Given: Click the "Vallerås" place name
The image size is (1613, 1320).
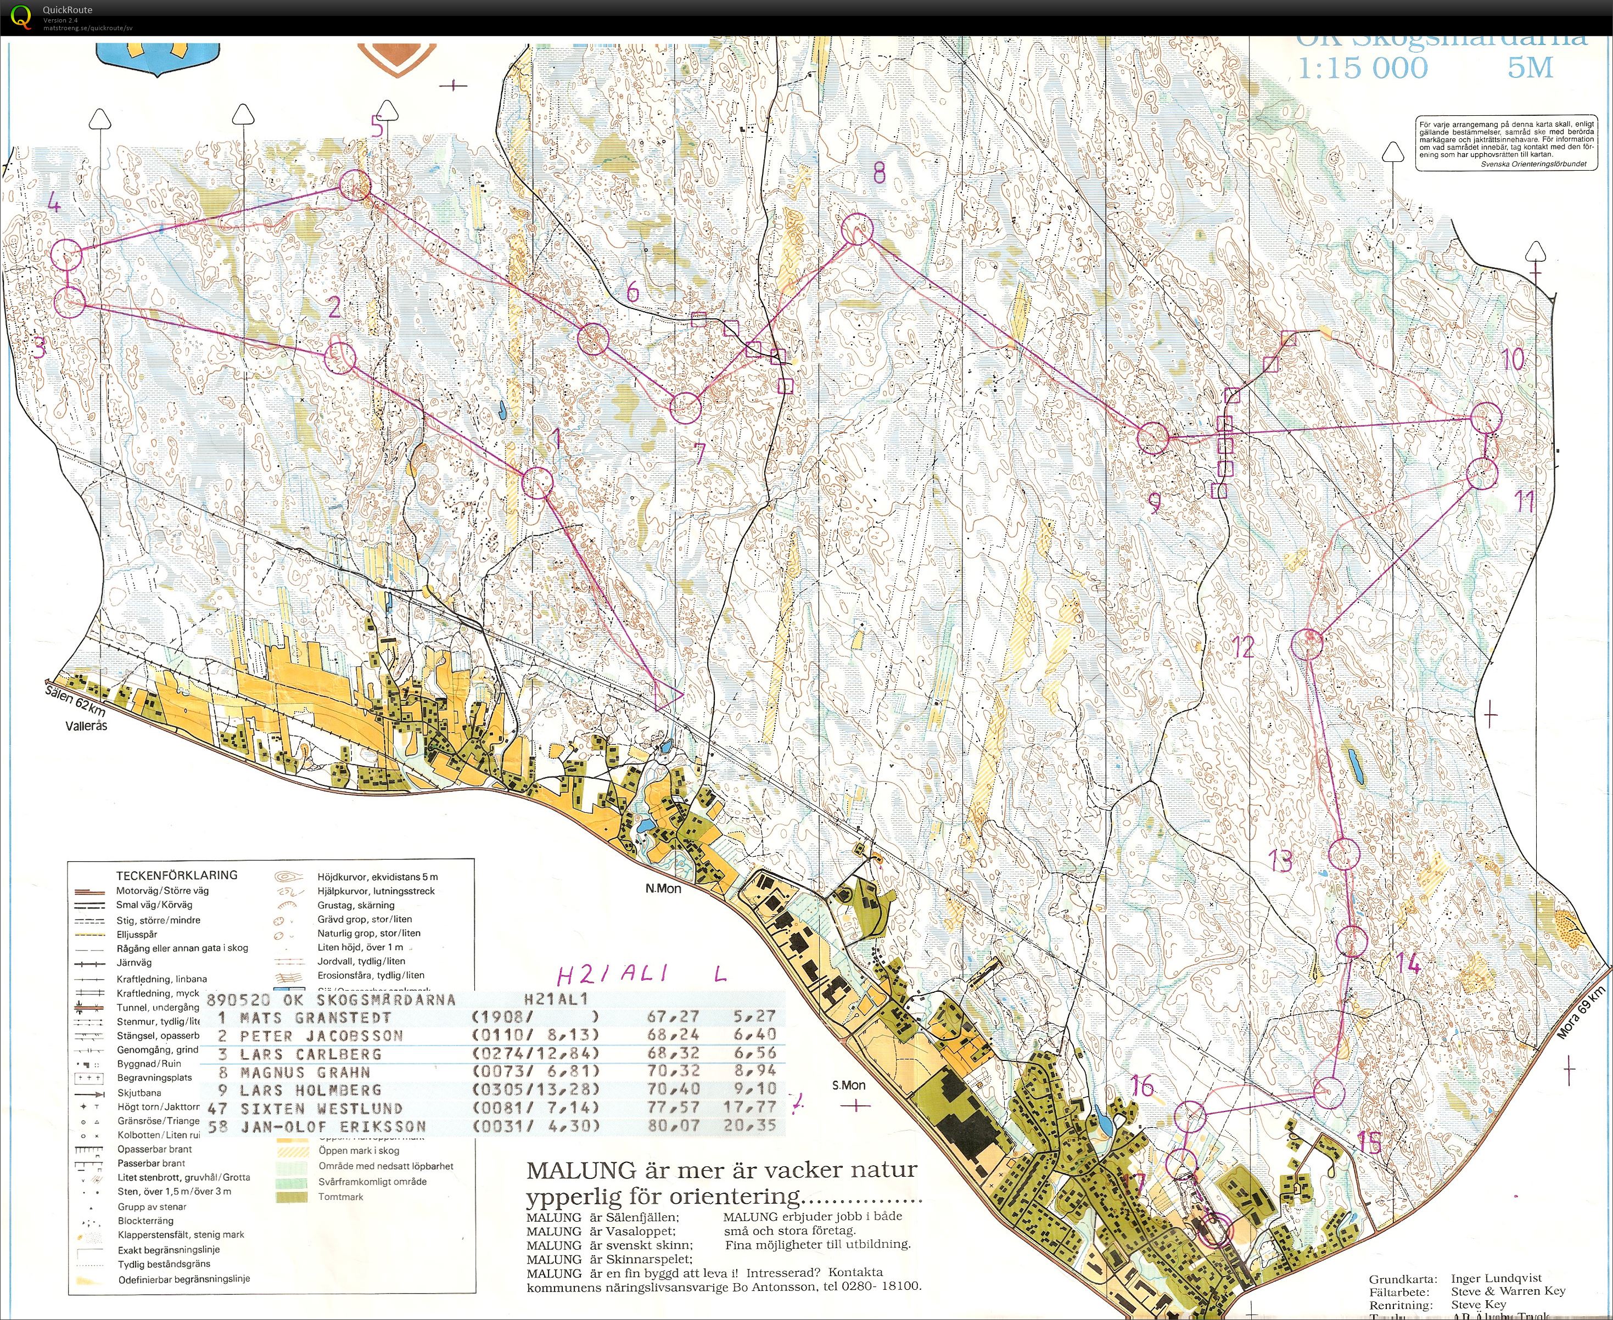Looking at the screenshot, I should 87,726.
